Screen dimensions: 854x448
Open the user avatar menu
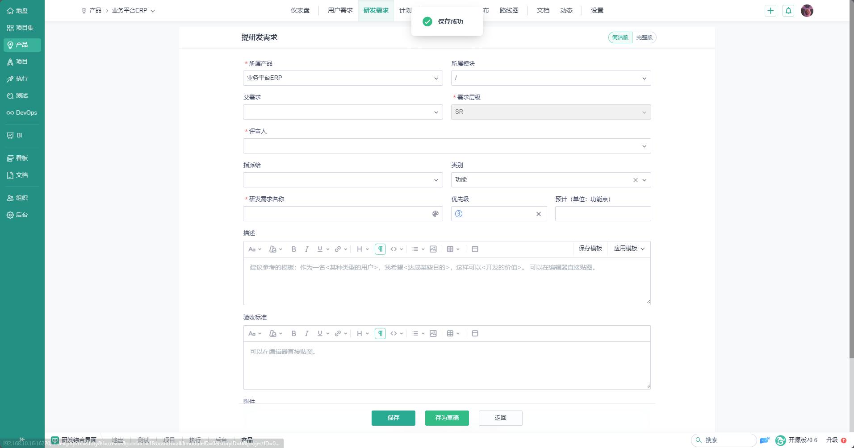pyautogui.click(x=807, y=11)
